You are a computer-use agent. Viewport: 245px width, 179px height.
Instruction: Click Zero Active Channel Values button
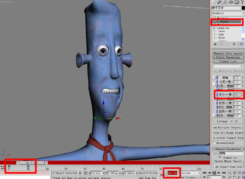coord(228,138)
